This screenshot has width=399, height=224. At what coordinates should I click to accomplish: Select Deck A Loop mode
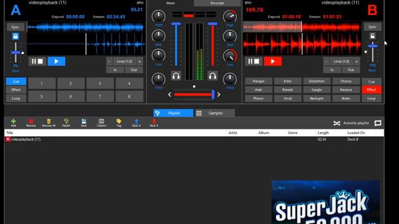(16, 98)
